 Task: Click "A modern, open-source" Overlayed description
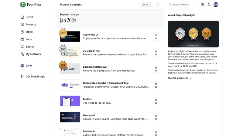115,119
